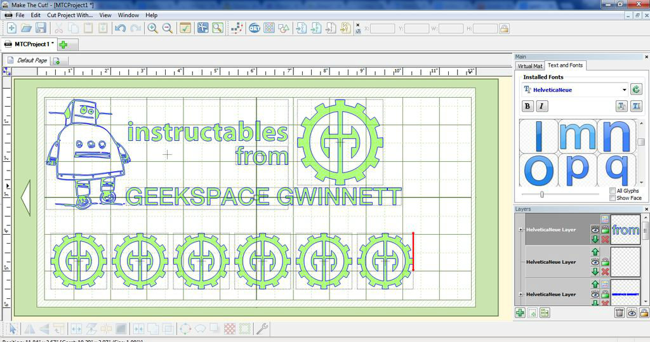Click the glyph list scrollbar
Viewport: 650px width, 342px height.
[641, 142]
